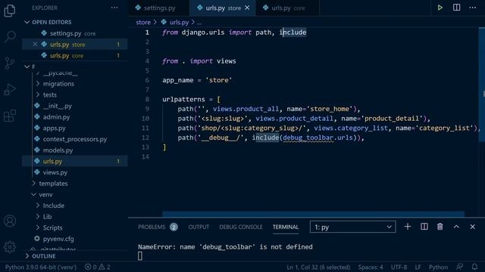Click Ln 1, Col 32 cursor position

[318, 267]
